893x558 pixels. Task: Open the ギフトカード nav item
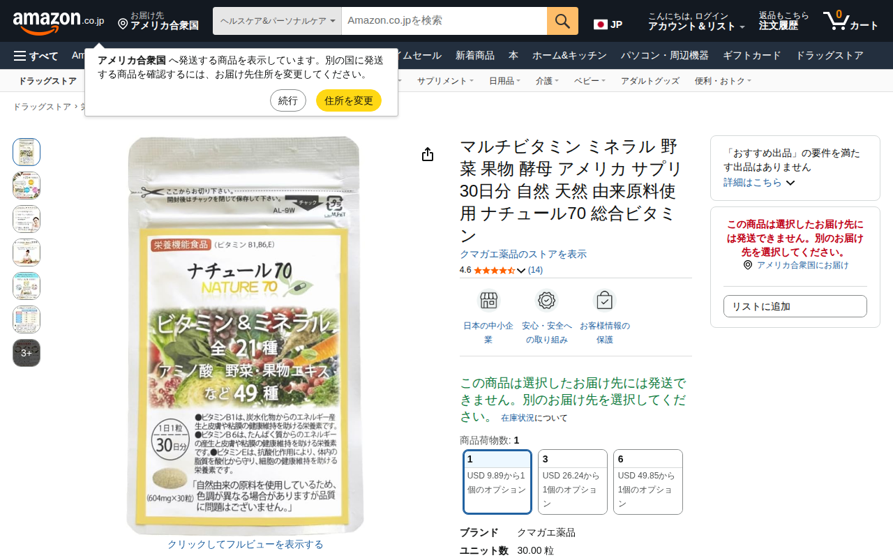click(x=752, y=56)
